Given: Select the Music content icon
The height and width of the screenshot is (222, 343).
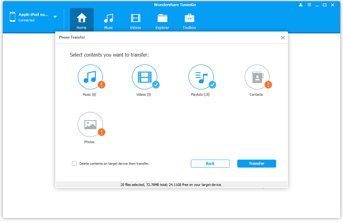Looking at the screenshot, I should 90,77.
